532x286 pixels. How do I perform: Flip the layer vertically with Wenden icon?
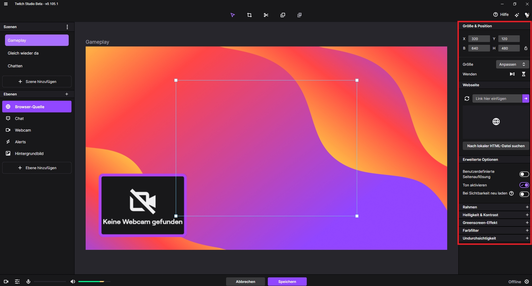click(x=523, y=74)
